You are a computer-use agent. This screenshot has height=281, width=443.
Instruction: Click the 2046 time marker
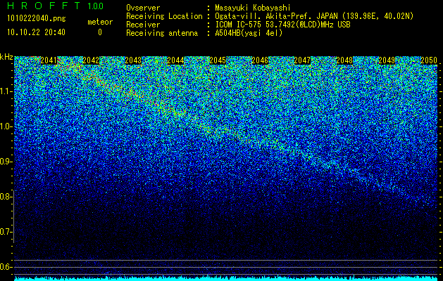[260, 60]
